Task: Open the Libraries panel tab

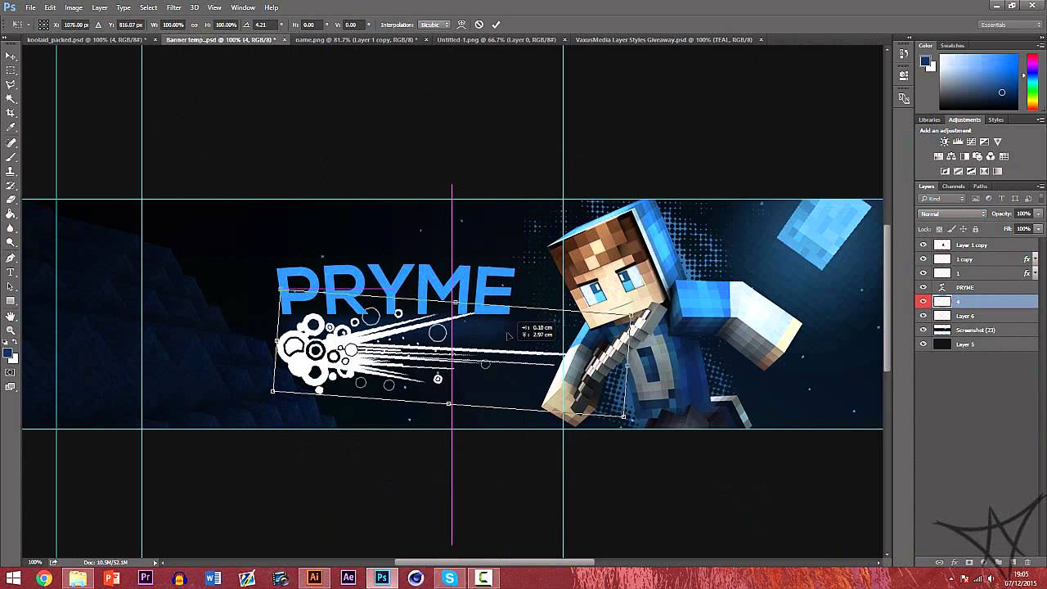Action: click(930, 119)
